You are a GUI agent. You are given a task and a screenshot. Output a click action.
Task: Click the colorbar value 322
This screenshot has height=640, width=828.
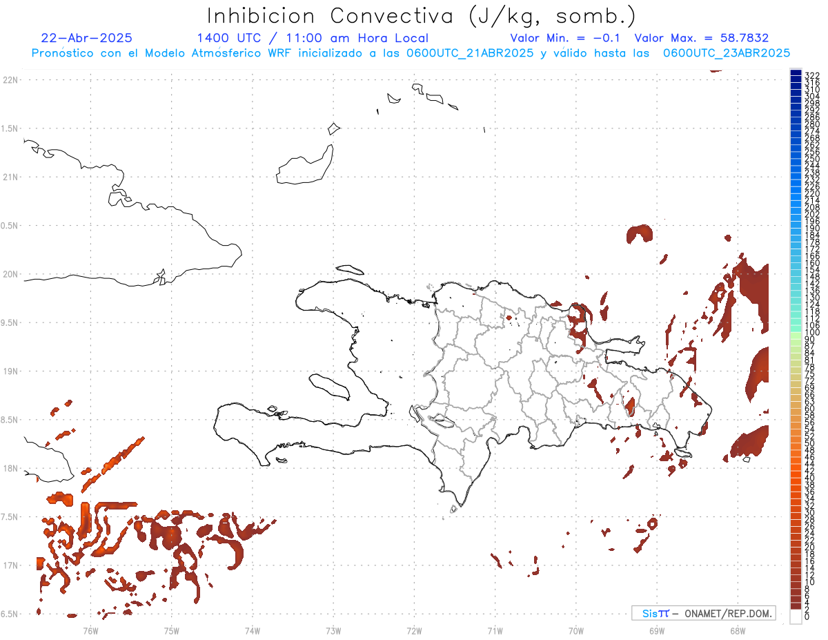pyautogui.click(x=811, y=75)
